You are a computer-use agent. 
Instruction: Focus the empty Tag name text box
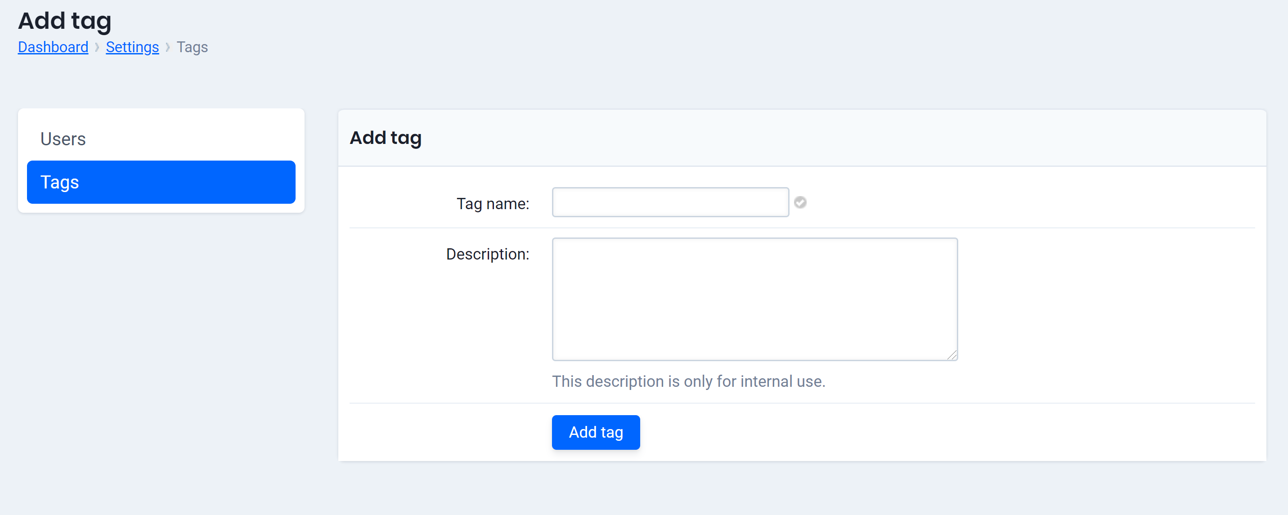coord(669,202)
